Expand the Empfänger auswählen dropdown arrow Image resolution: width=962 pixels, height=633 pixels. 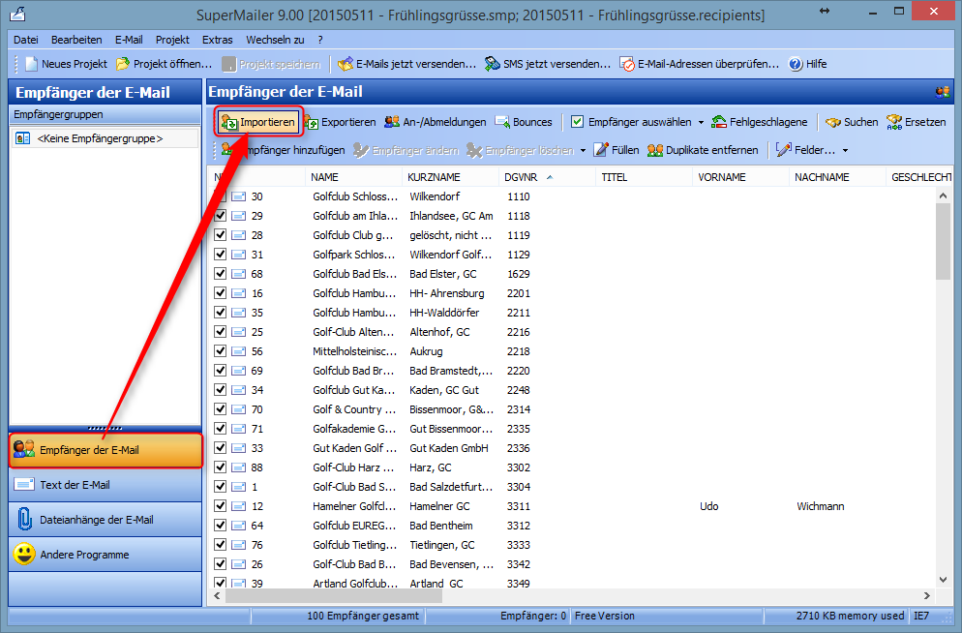[x=701, y=123]
